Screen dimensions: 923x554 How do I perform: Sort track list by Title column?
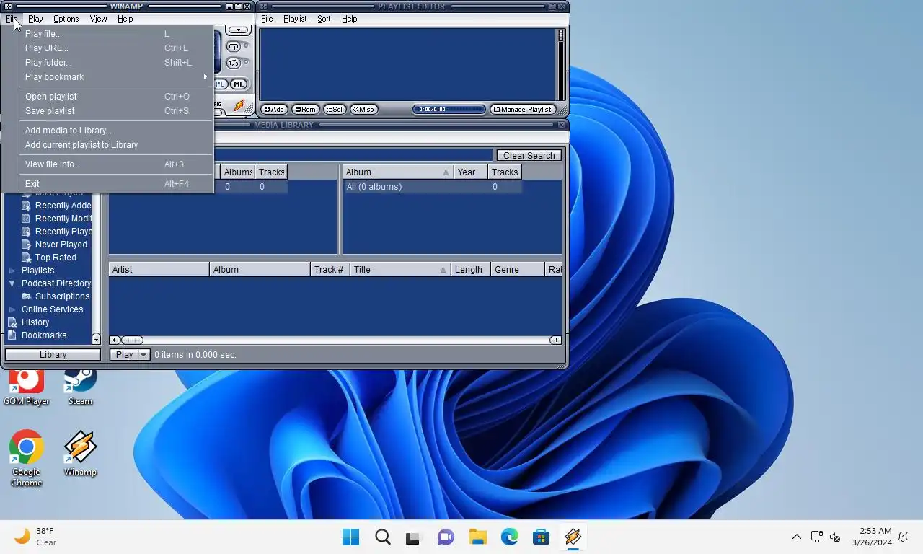[400, 269]
